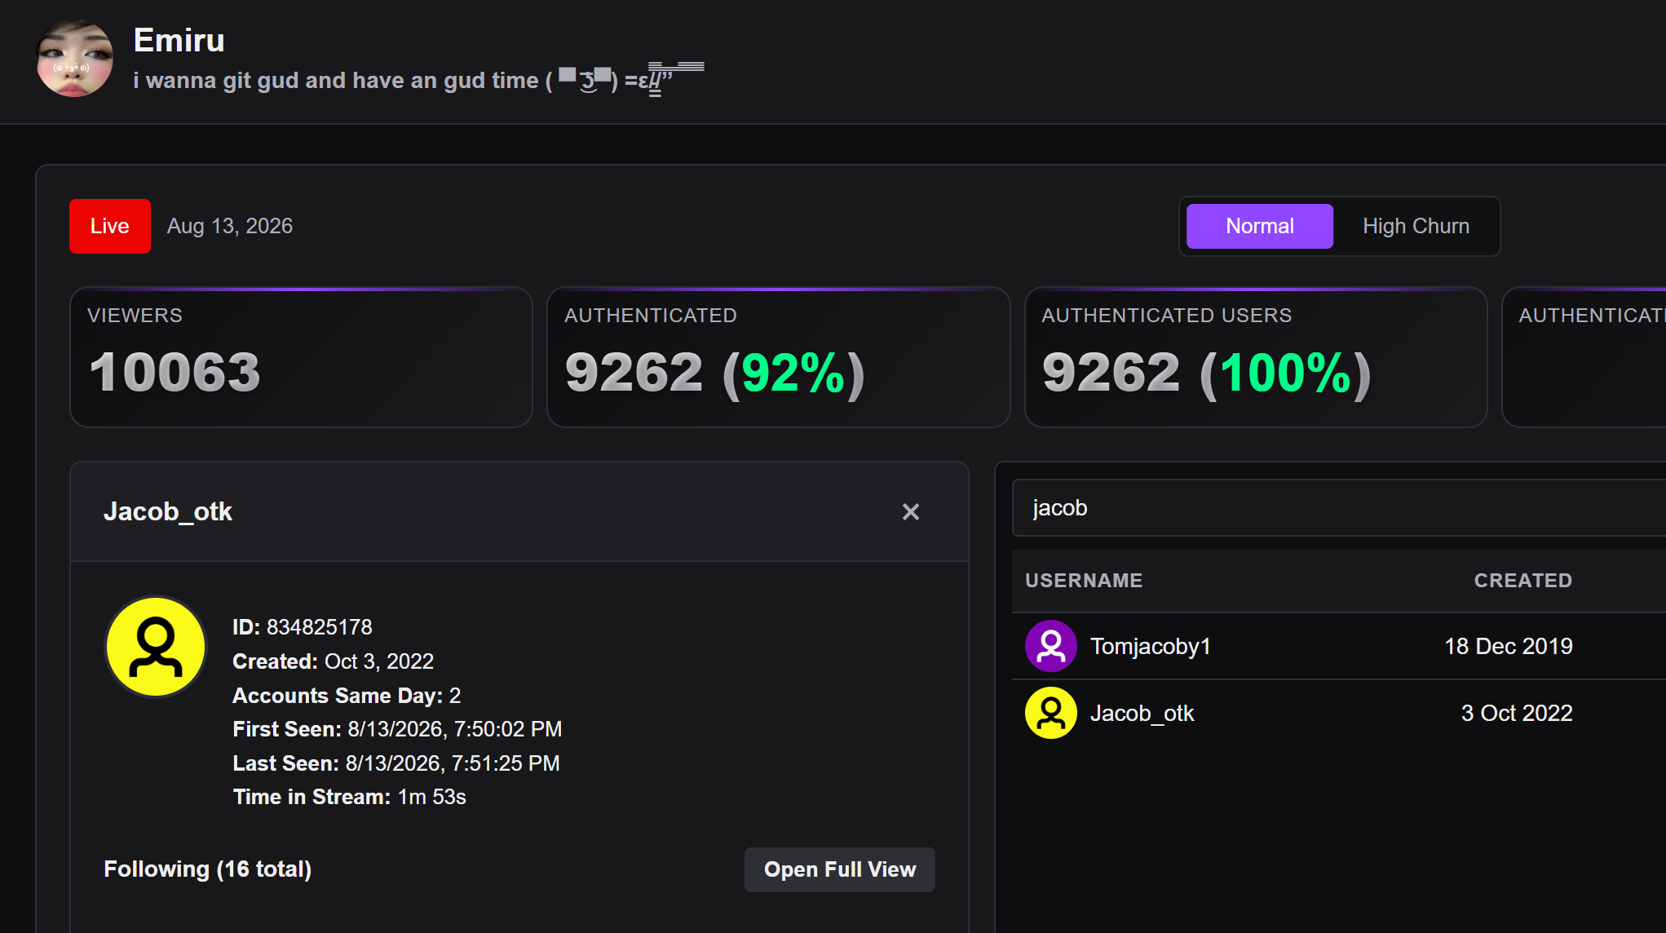
Task: Open Full View of Jacob_otk
Action: pyautogui.click(x=840, y=869)
